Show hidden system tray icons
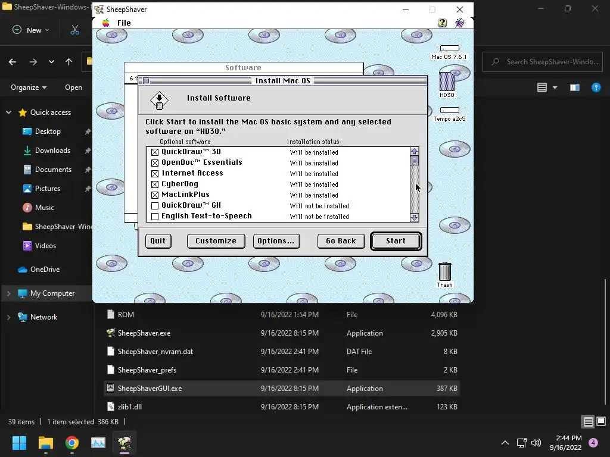 click(x=505, y=443)
